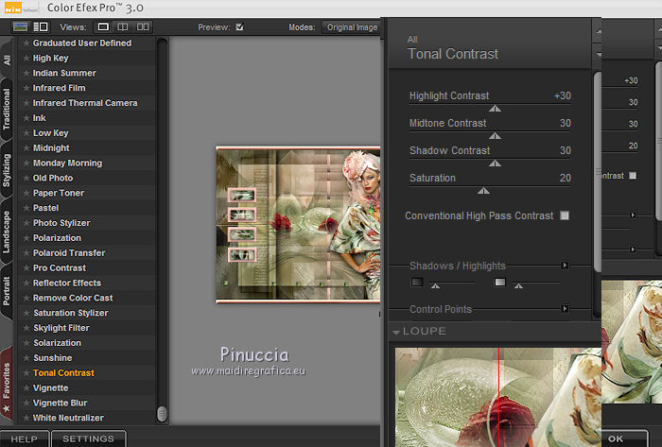The width and height of the screenshot is (662, 447).
Task: Switch to the All category tab
Action: pos(7,60)
